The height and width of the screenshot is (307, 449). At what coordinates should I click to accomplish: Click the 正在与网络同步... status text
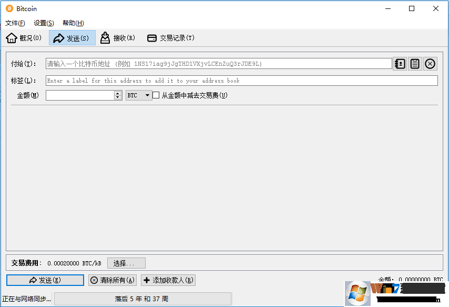tap(27, 299)
